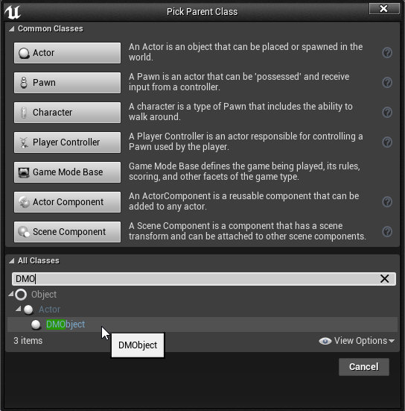Image resolution: width=405 pixels, height=411 pixels.
Task: Open help for Actor Component class
Action: pyautogui.click(x=387, y=202)
